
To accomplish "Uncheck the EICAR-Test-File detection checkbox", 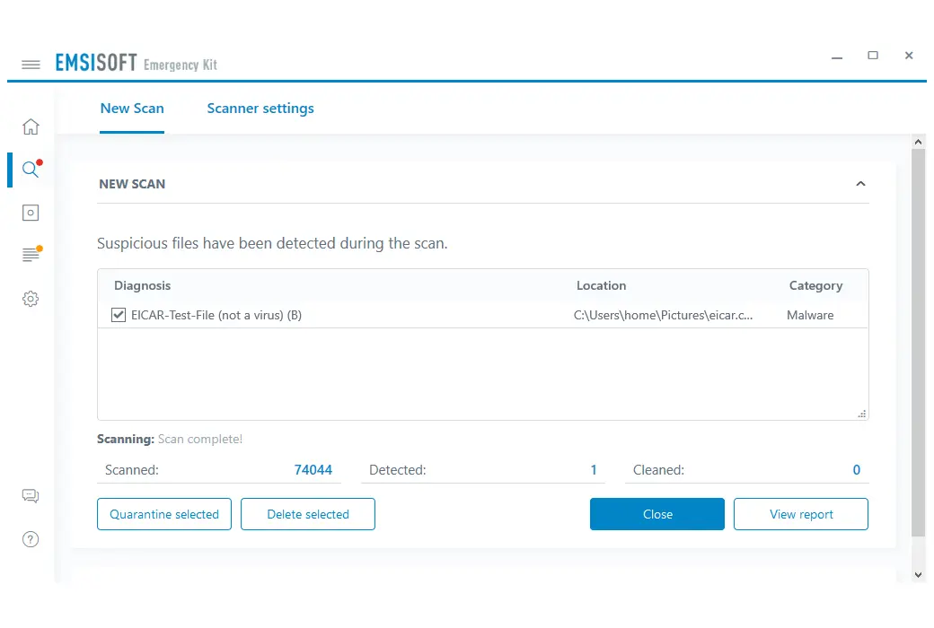I will pyautogui.click(x=119, y=315).
